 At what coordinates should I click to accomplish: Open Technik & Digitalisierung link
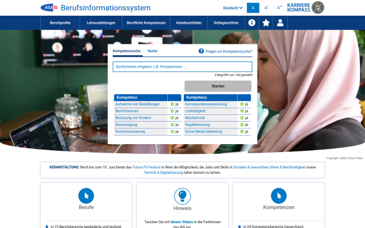[163, 173]
